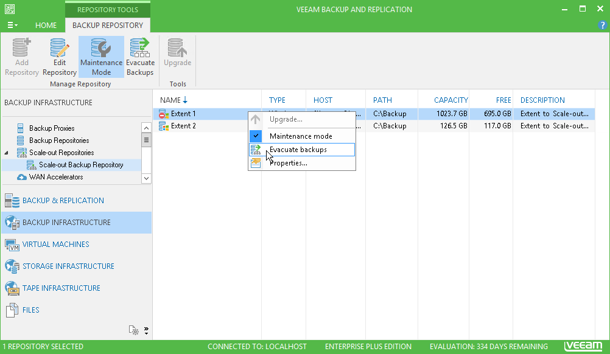Click the Upgrade ribbon icon
Viewport: 610px width, 354px height.
[x=177, y=47]
